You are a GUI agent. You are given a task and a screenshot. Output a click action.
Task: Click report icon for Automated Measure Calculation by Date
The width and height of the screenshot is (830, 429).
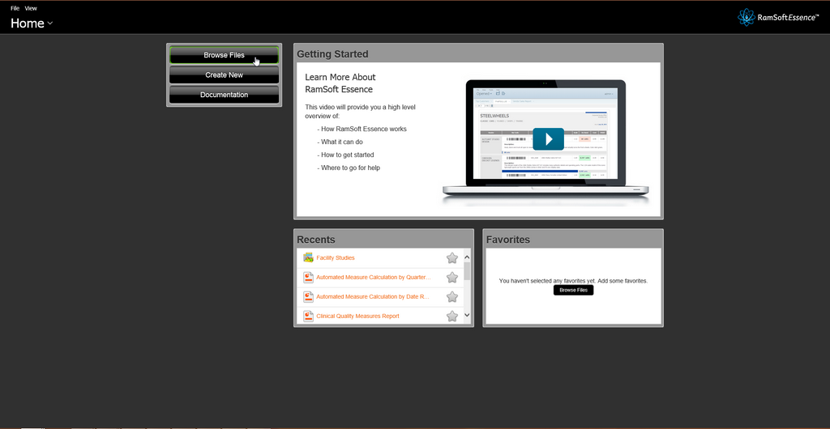coord(308,297)
